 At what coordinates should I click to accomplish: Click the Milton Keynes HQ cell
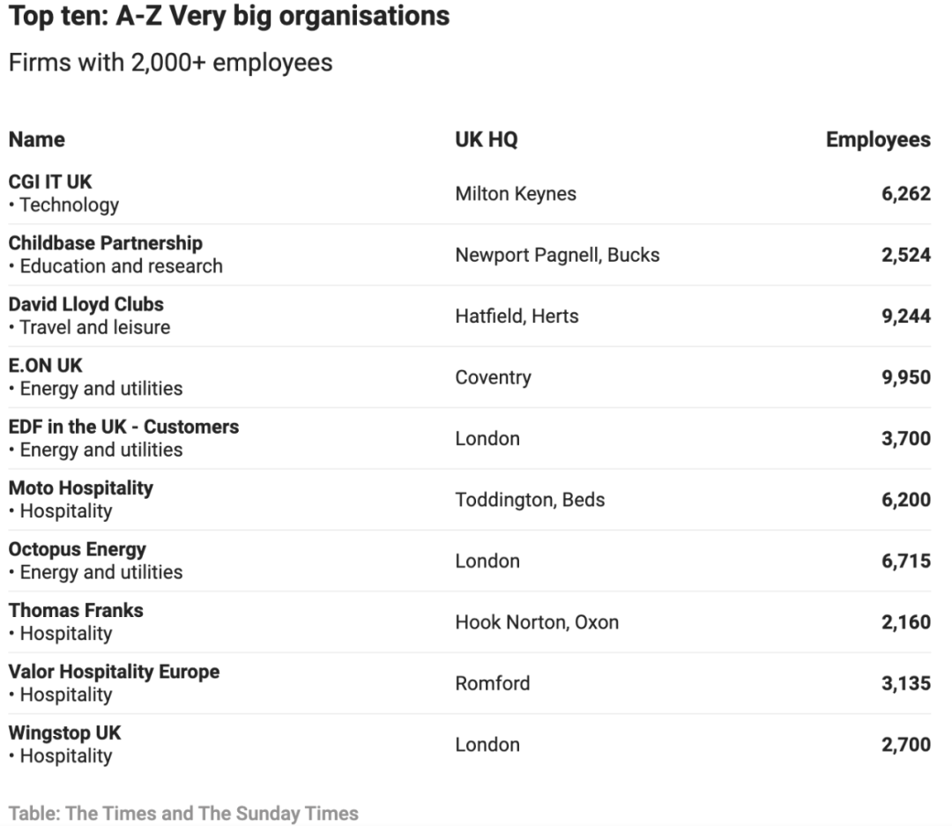(516, 194)
